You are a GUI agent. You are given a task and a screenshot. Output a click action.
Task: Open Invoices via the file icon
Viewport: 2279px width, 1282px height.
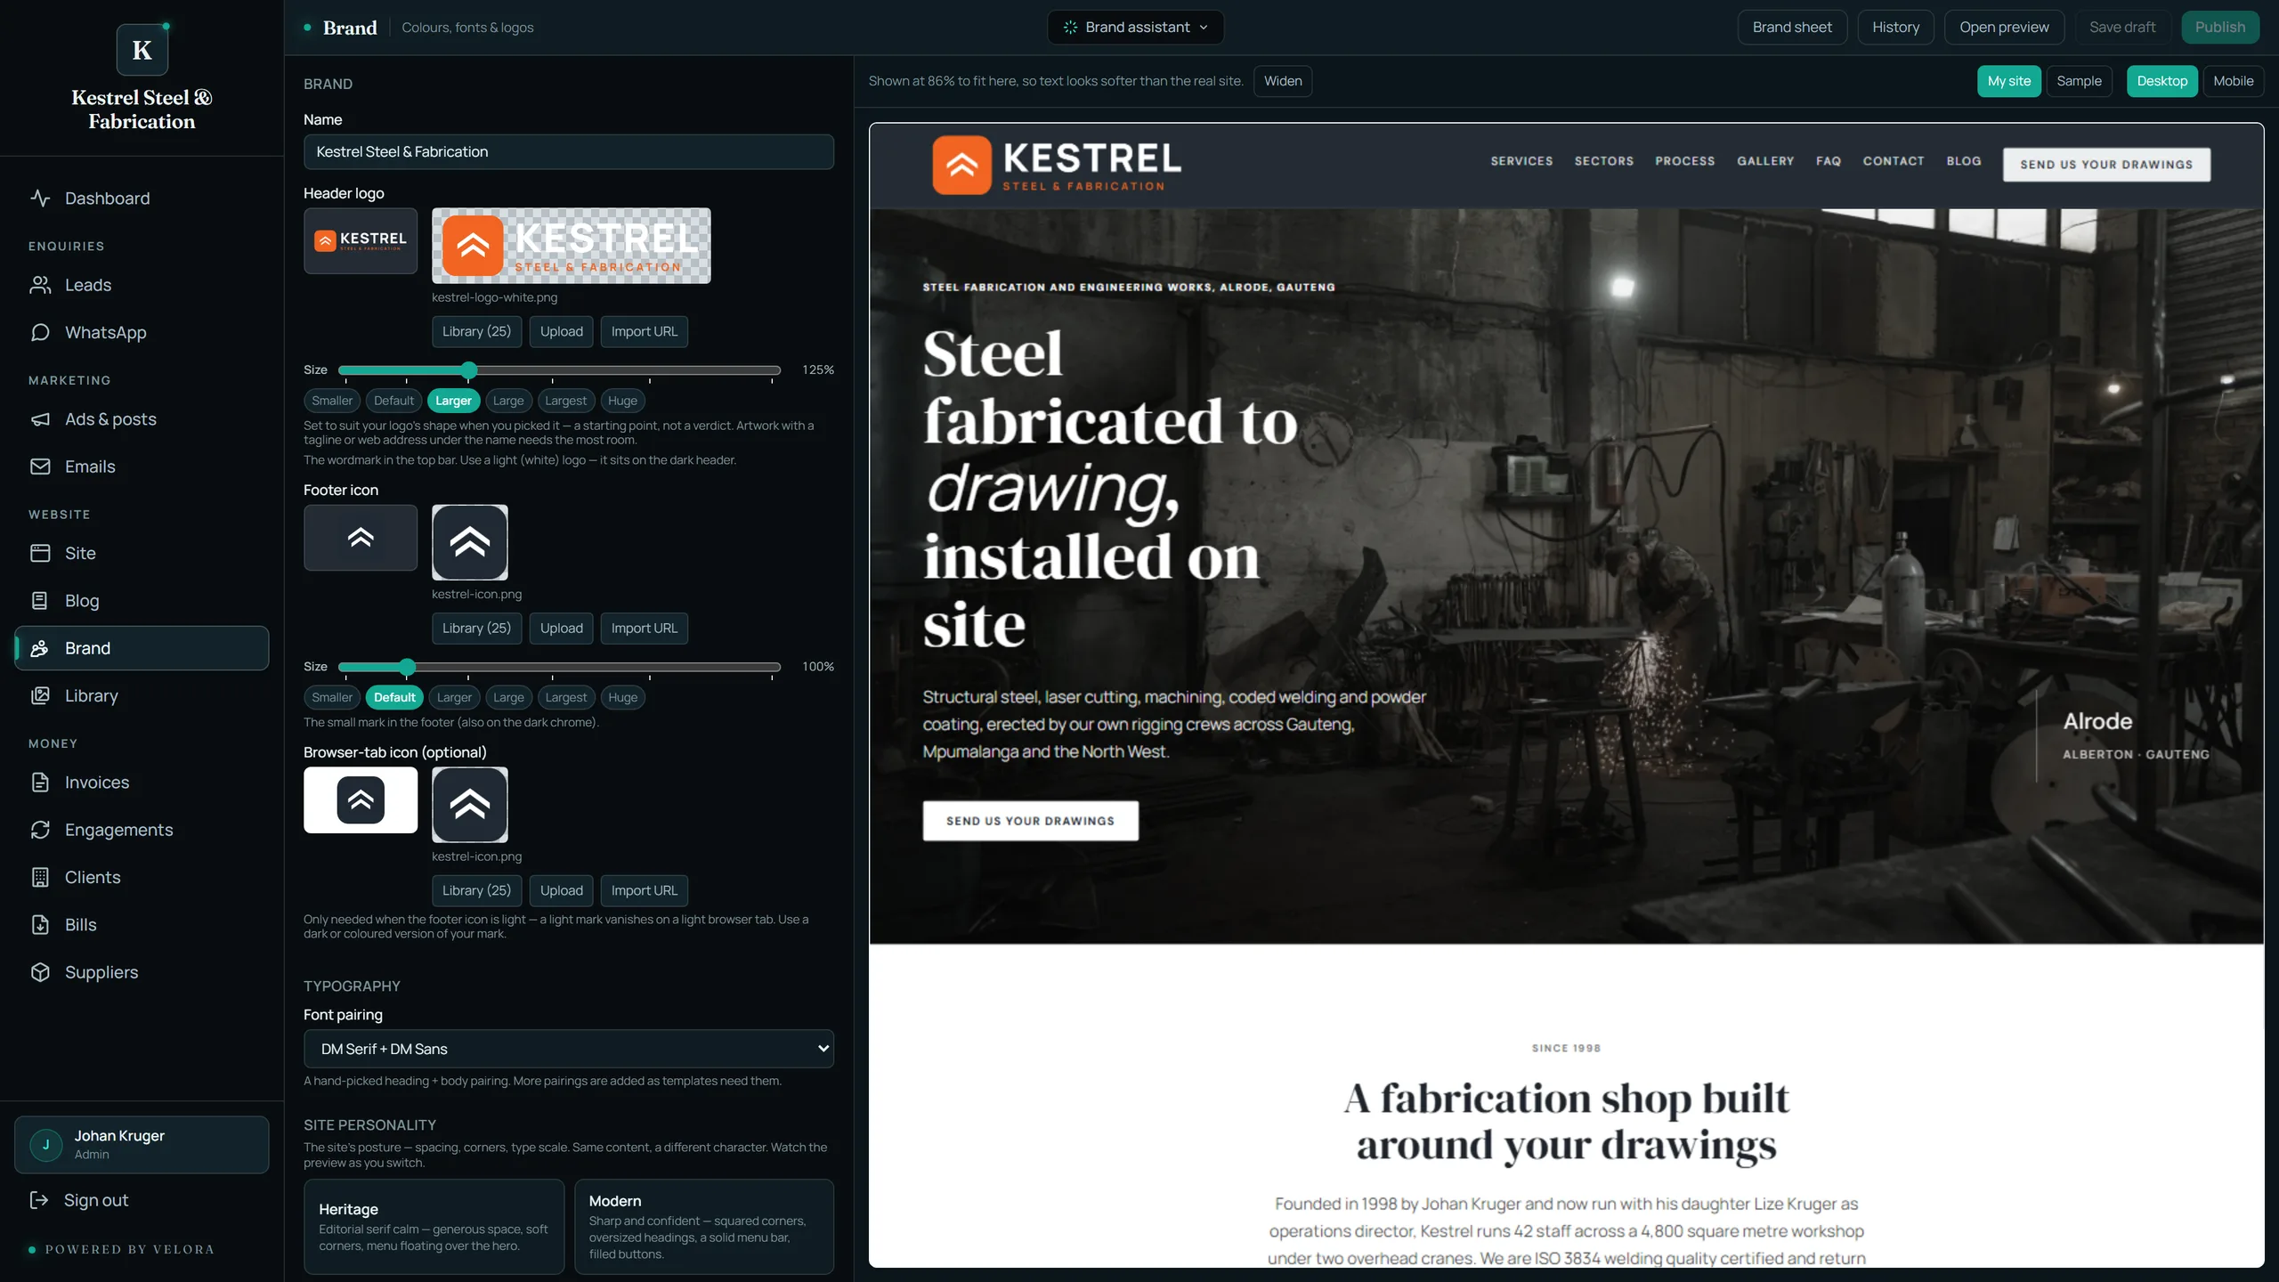coord(40,783)
